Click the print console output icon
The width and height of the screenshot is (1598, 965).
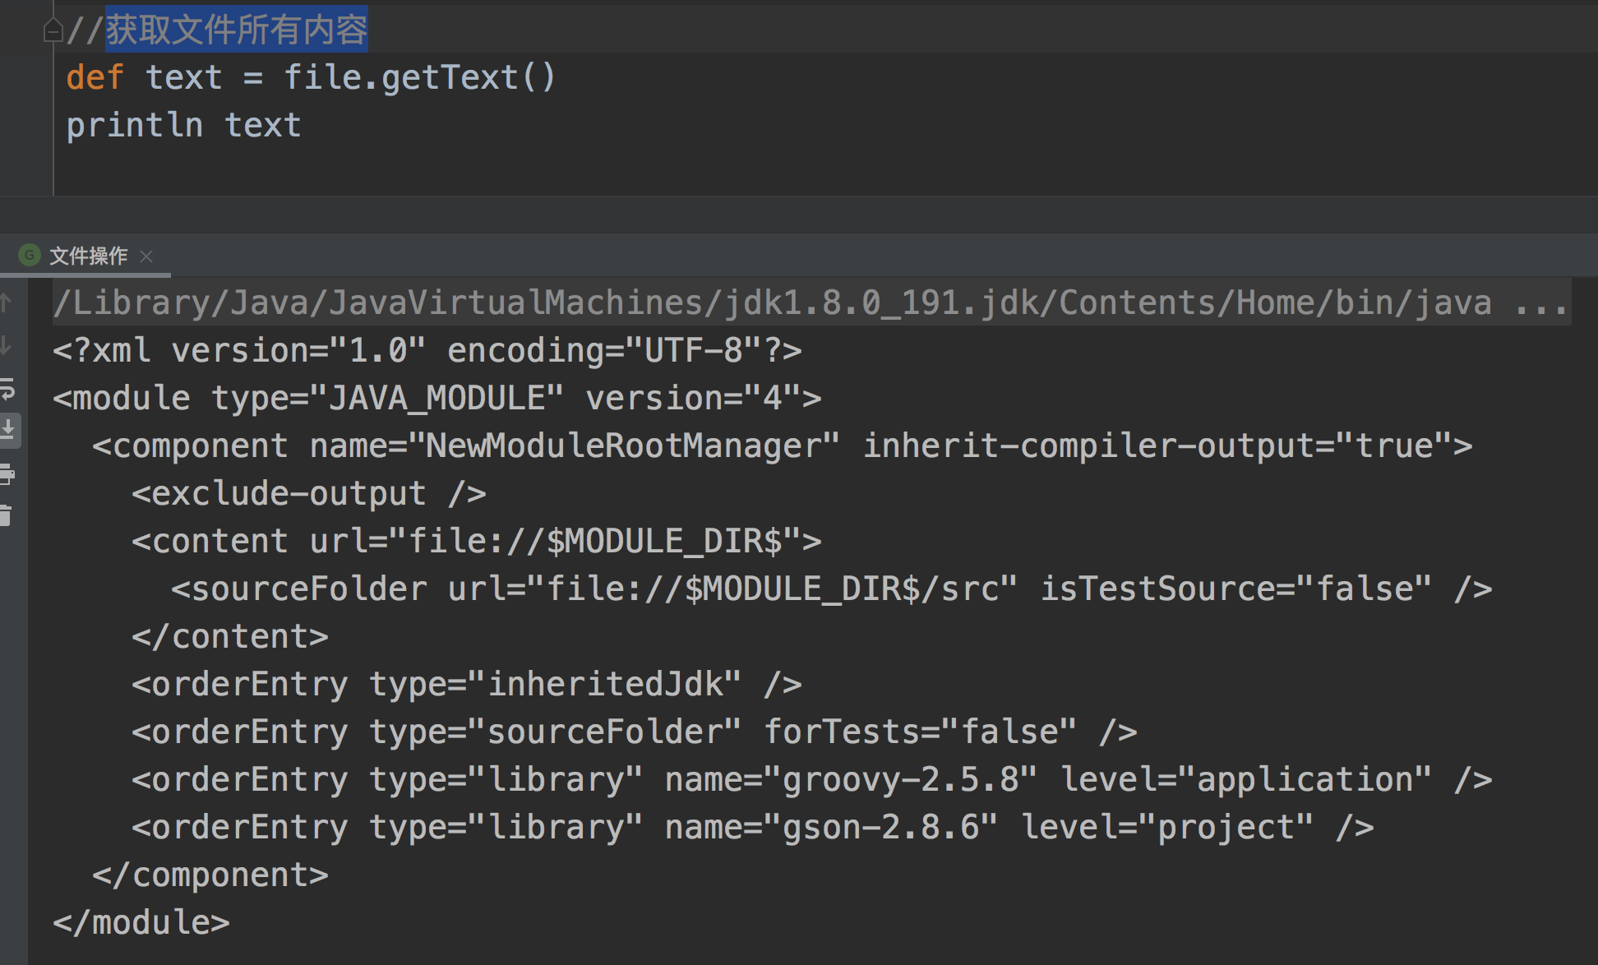pos(7,474)
